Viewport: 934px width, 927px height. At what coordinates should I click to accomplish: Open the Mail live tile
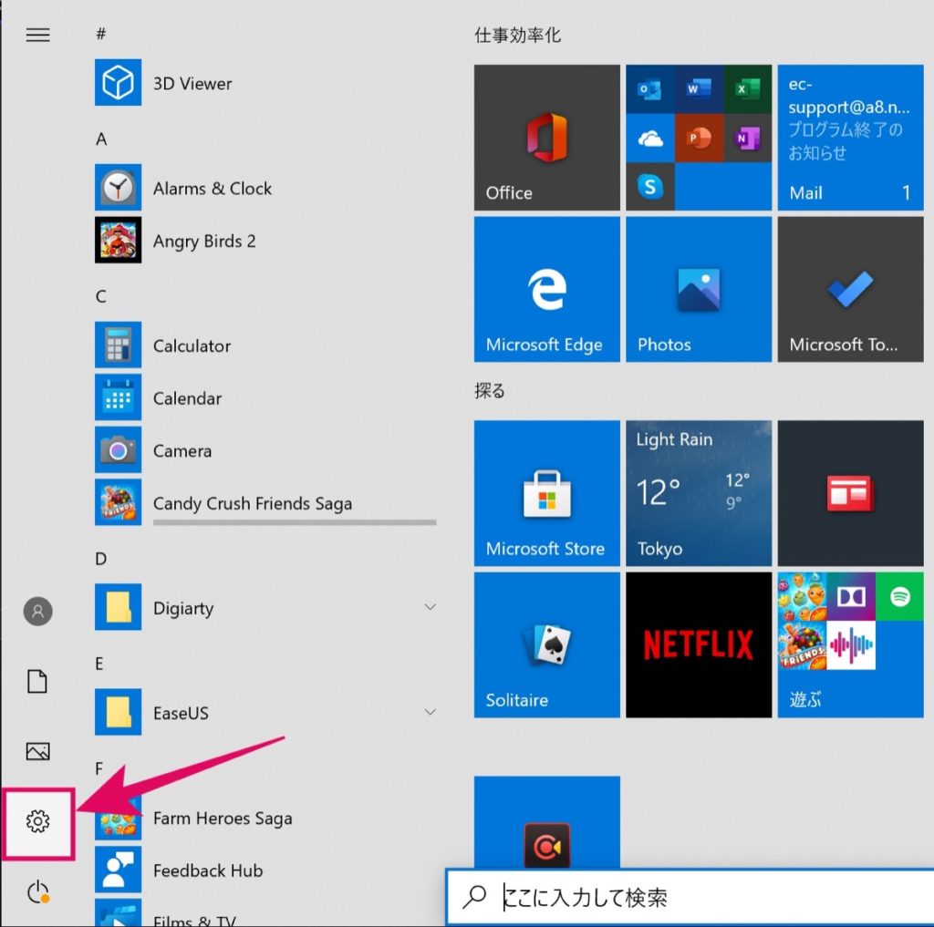pyautogui.click(x=851, y=137)
